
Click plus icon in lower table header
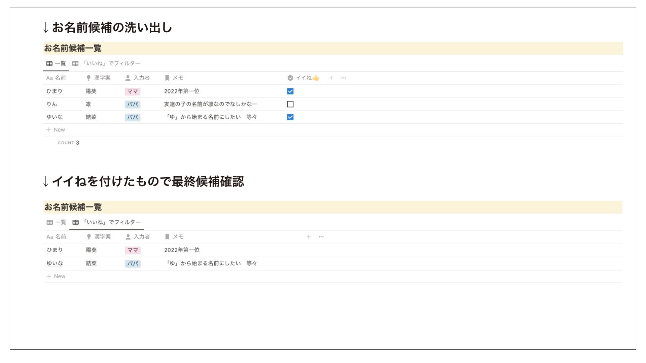[x=309, y=237]
